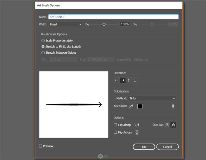Click OK to confirm brush options
The height and width of the screenshot is (160, 206).
click(144, 147)
